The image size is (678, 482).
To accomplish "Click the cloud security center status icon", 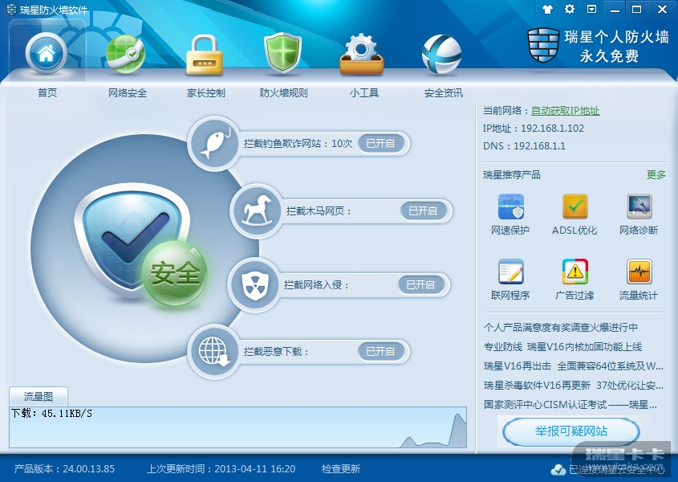I will point(558,469).
